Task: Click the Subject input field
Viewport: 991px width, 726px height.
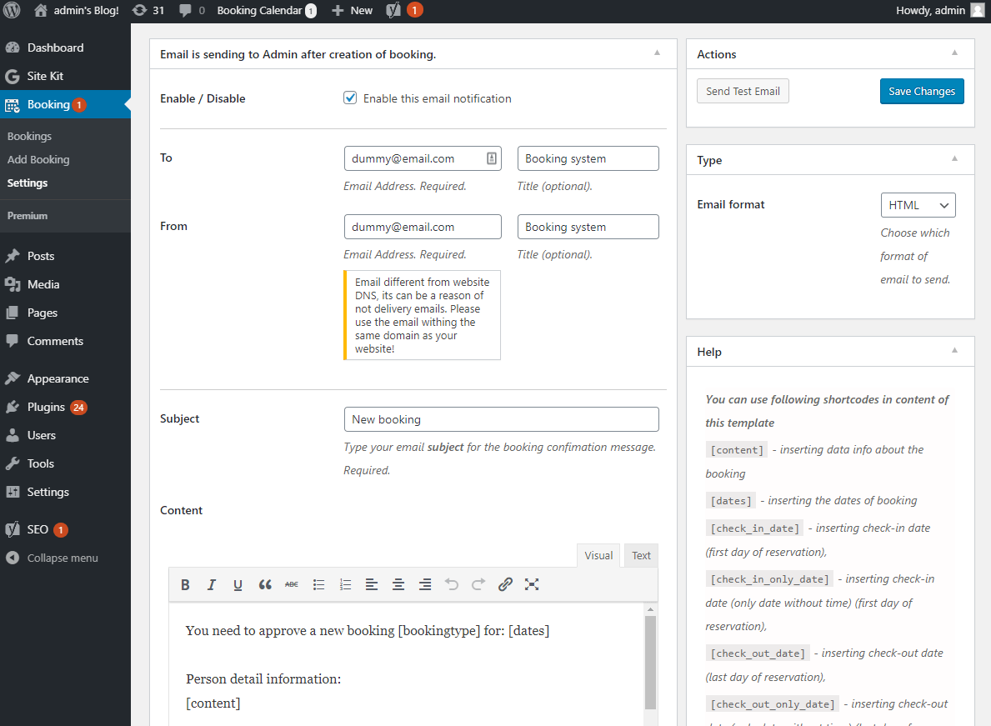Action: 501,419
